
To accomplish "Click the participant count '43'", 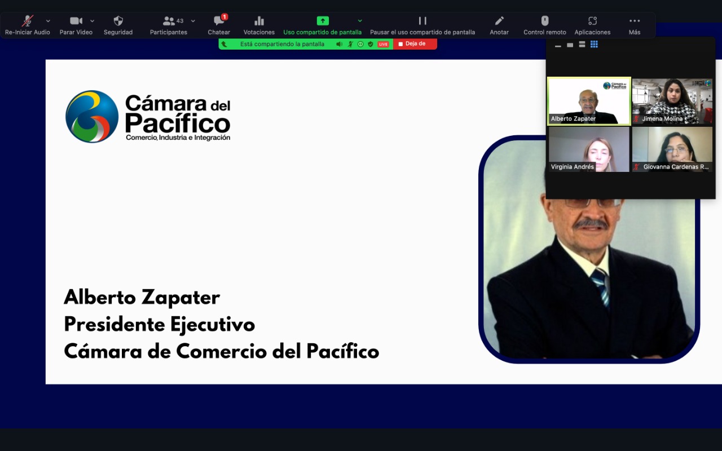I will [x=180, y=21].
